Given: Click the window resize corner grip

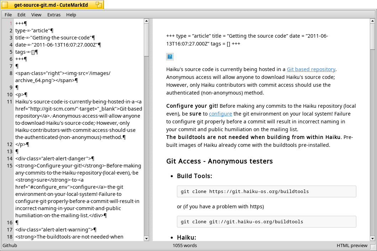Looking at the screenshot, I should (373, 247).
